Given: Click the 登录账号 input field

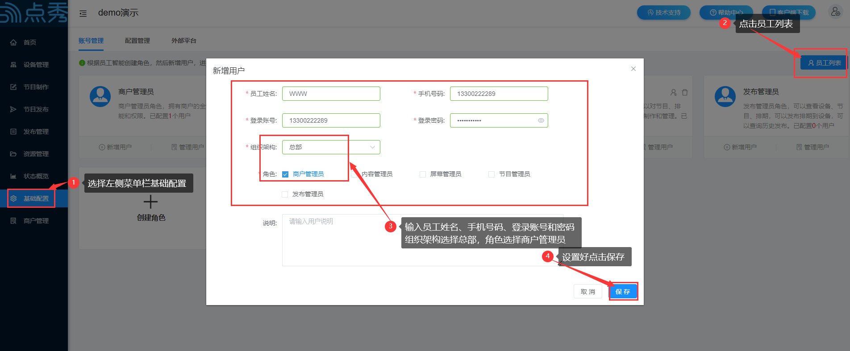Looking at the screenshot, I should click(331, 120).
